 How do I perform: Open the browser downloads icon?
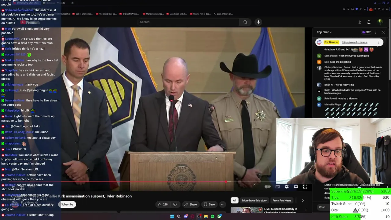coord(383,9)
